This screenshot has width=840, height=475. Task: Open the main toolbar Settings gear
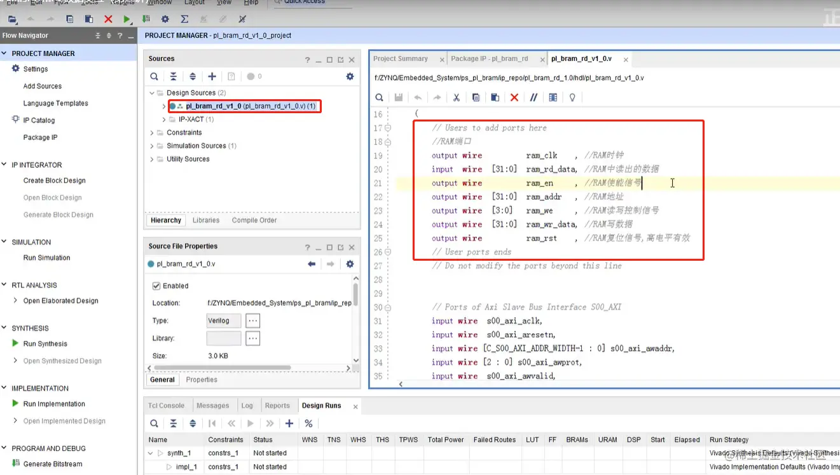click(x=165, y=20)
